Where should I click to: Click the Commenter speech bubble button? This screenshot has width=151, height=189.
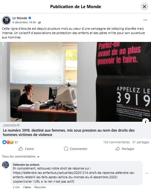pyautogui.click(x=75, y=149)
